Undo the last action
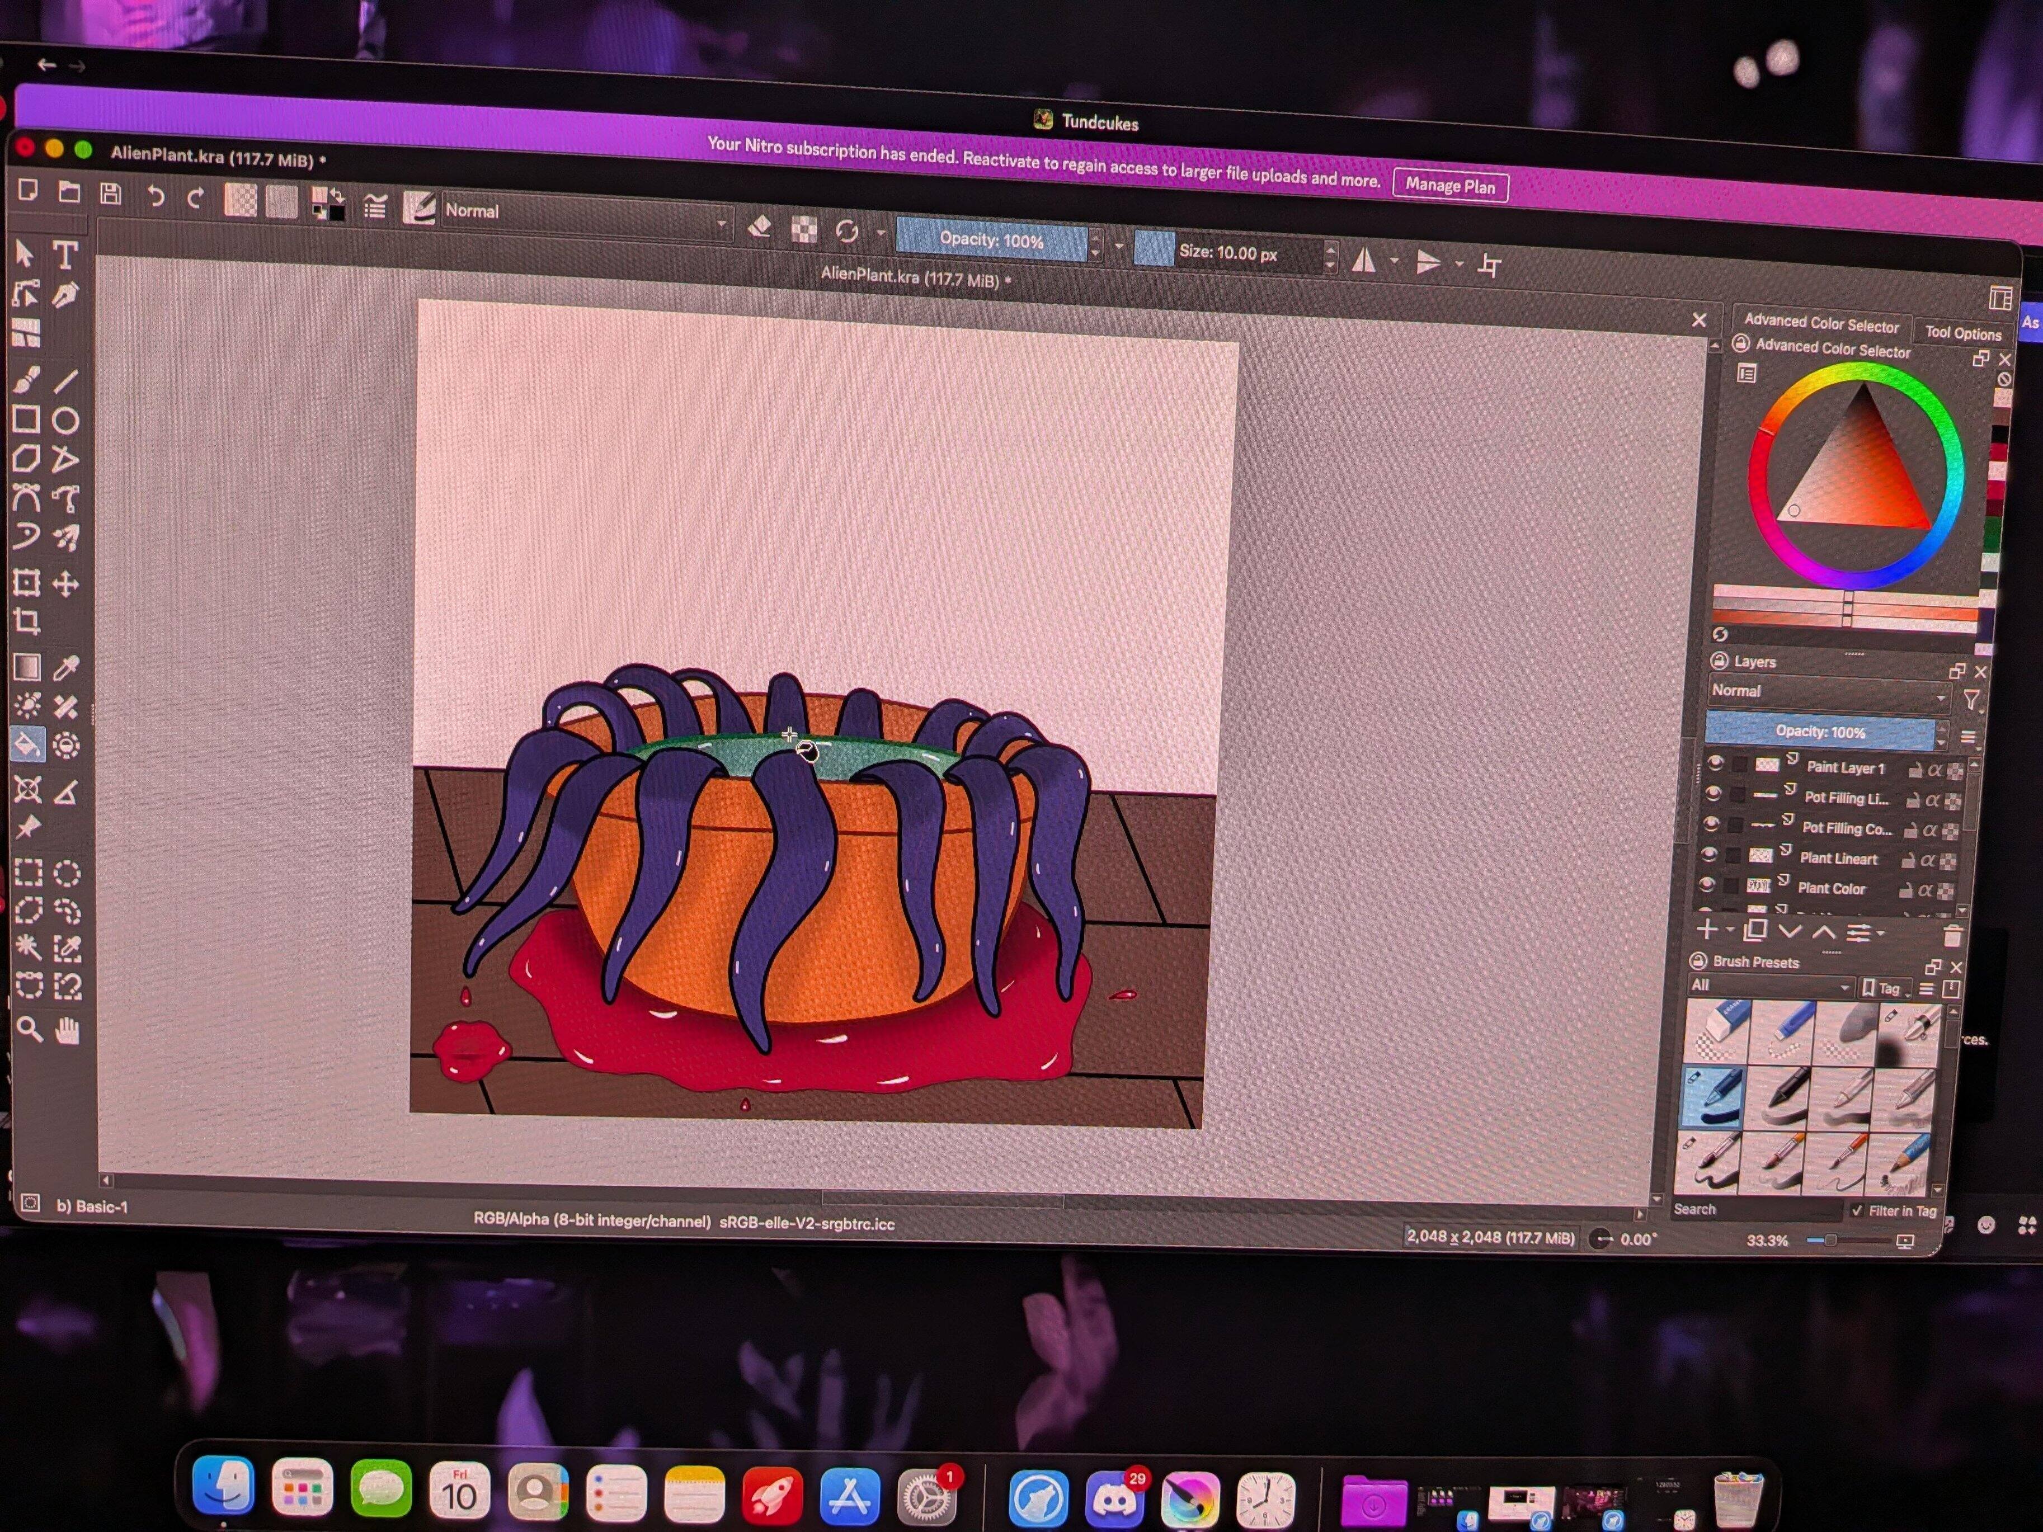This screenshot has height=1532, width=2043. (155, 196)
